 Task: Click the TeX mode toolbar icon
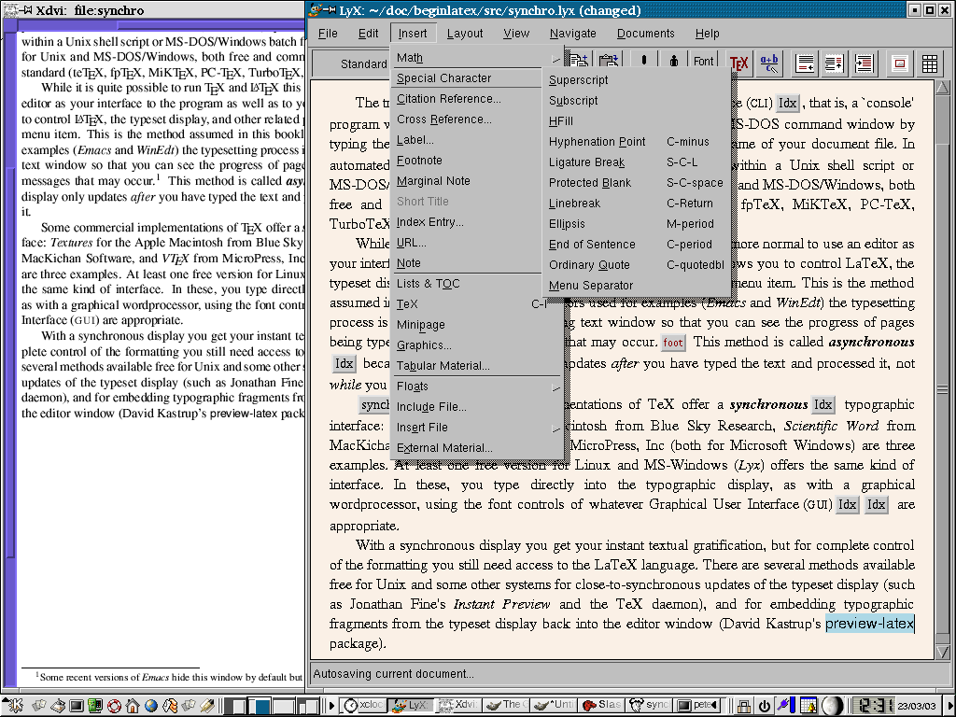(x=739, y=63)
